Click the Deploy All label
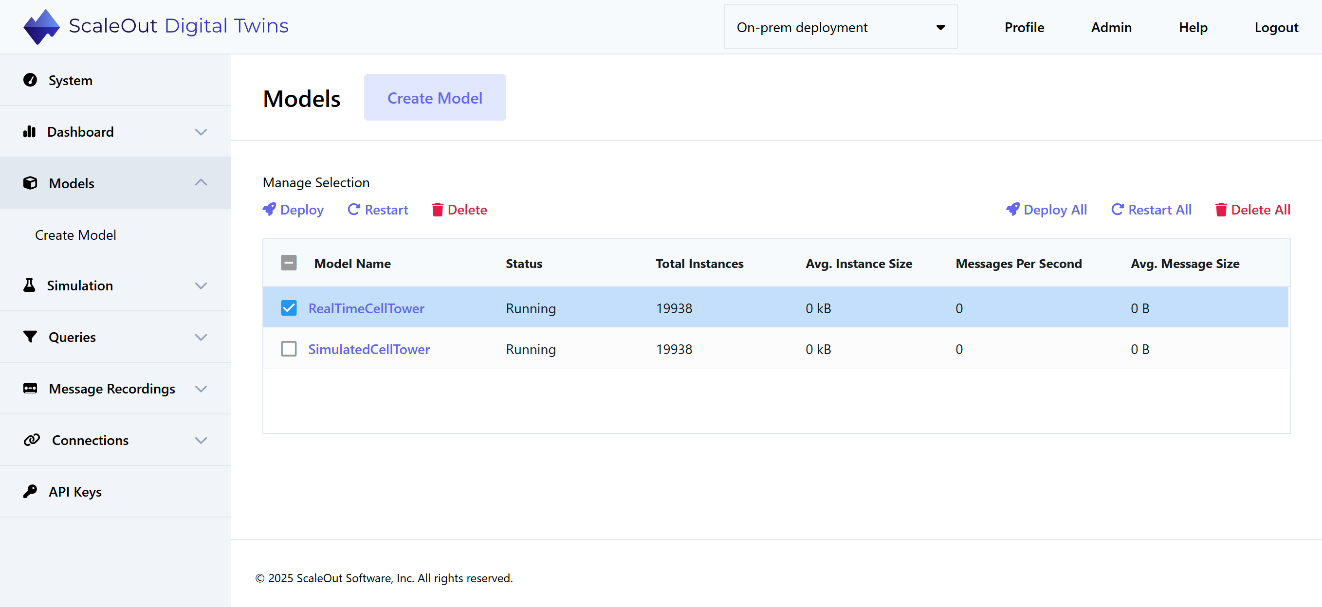 (1055, 210)
